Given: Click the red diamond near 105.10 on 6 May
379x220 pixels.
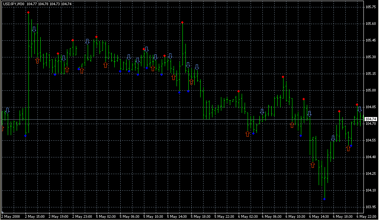Looking at the screenshot, I should [x=283, y=77].
